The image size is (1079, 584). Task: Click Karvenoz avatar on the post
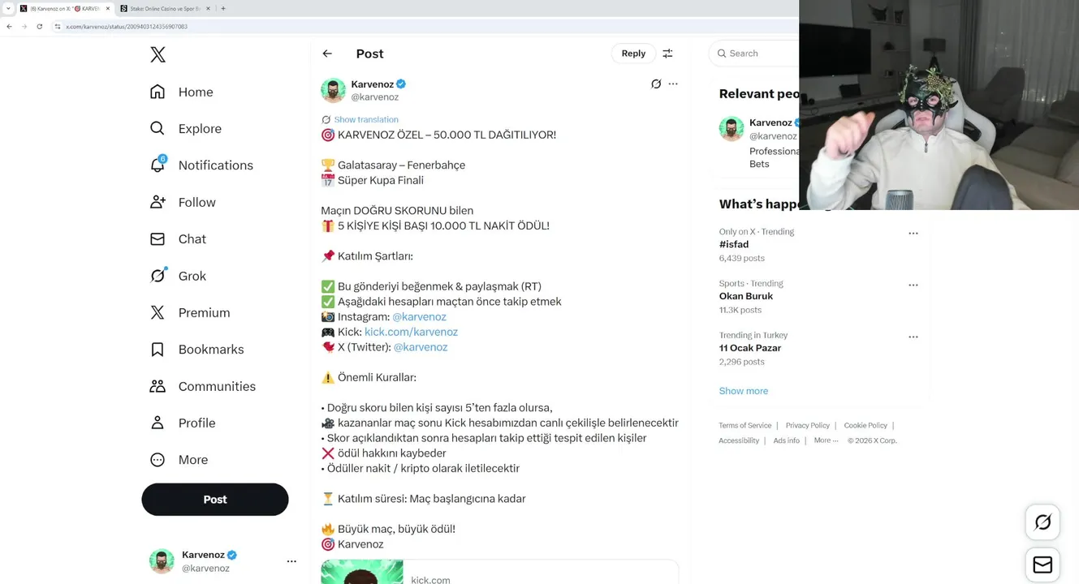point(333,90)
